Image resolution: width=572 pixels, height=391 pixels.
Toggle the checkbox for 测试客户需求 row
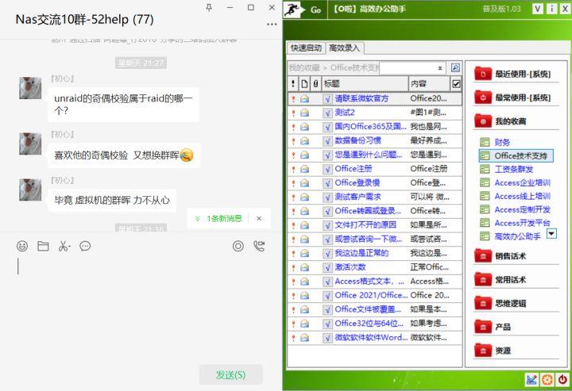[328, 197]
